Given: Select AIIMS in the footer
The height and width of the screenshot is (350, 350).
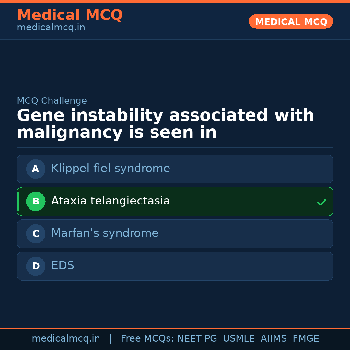Looking at the screenshot, I should point(274,339).
